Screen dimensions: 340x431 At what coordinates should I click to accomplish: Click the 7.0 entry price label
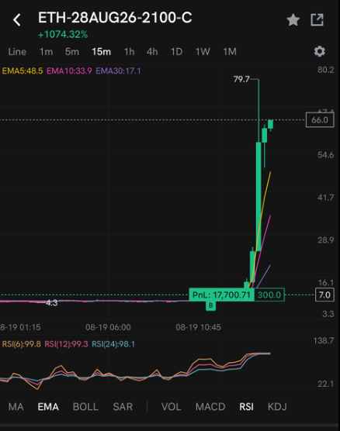pyautogui.click(x=324, y=295)
